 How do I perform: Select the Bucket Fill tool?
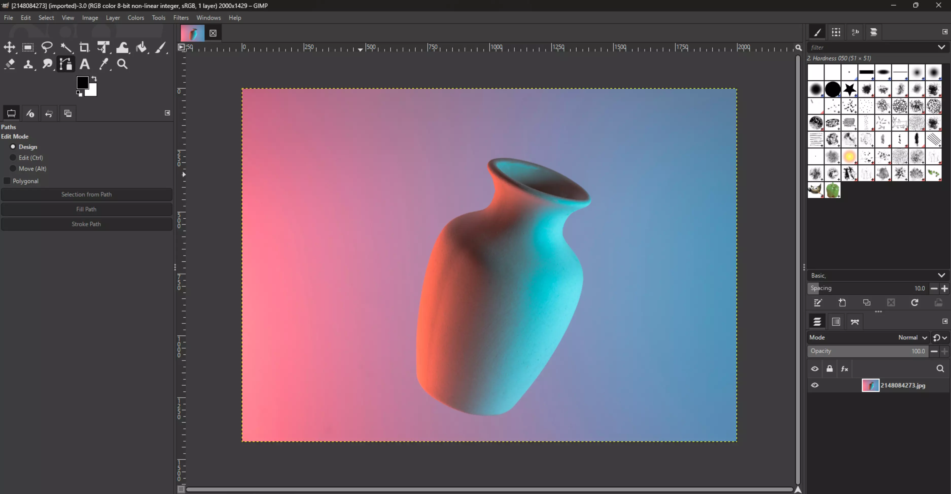click(142, 47)
